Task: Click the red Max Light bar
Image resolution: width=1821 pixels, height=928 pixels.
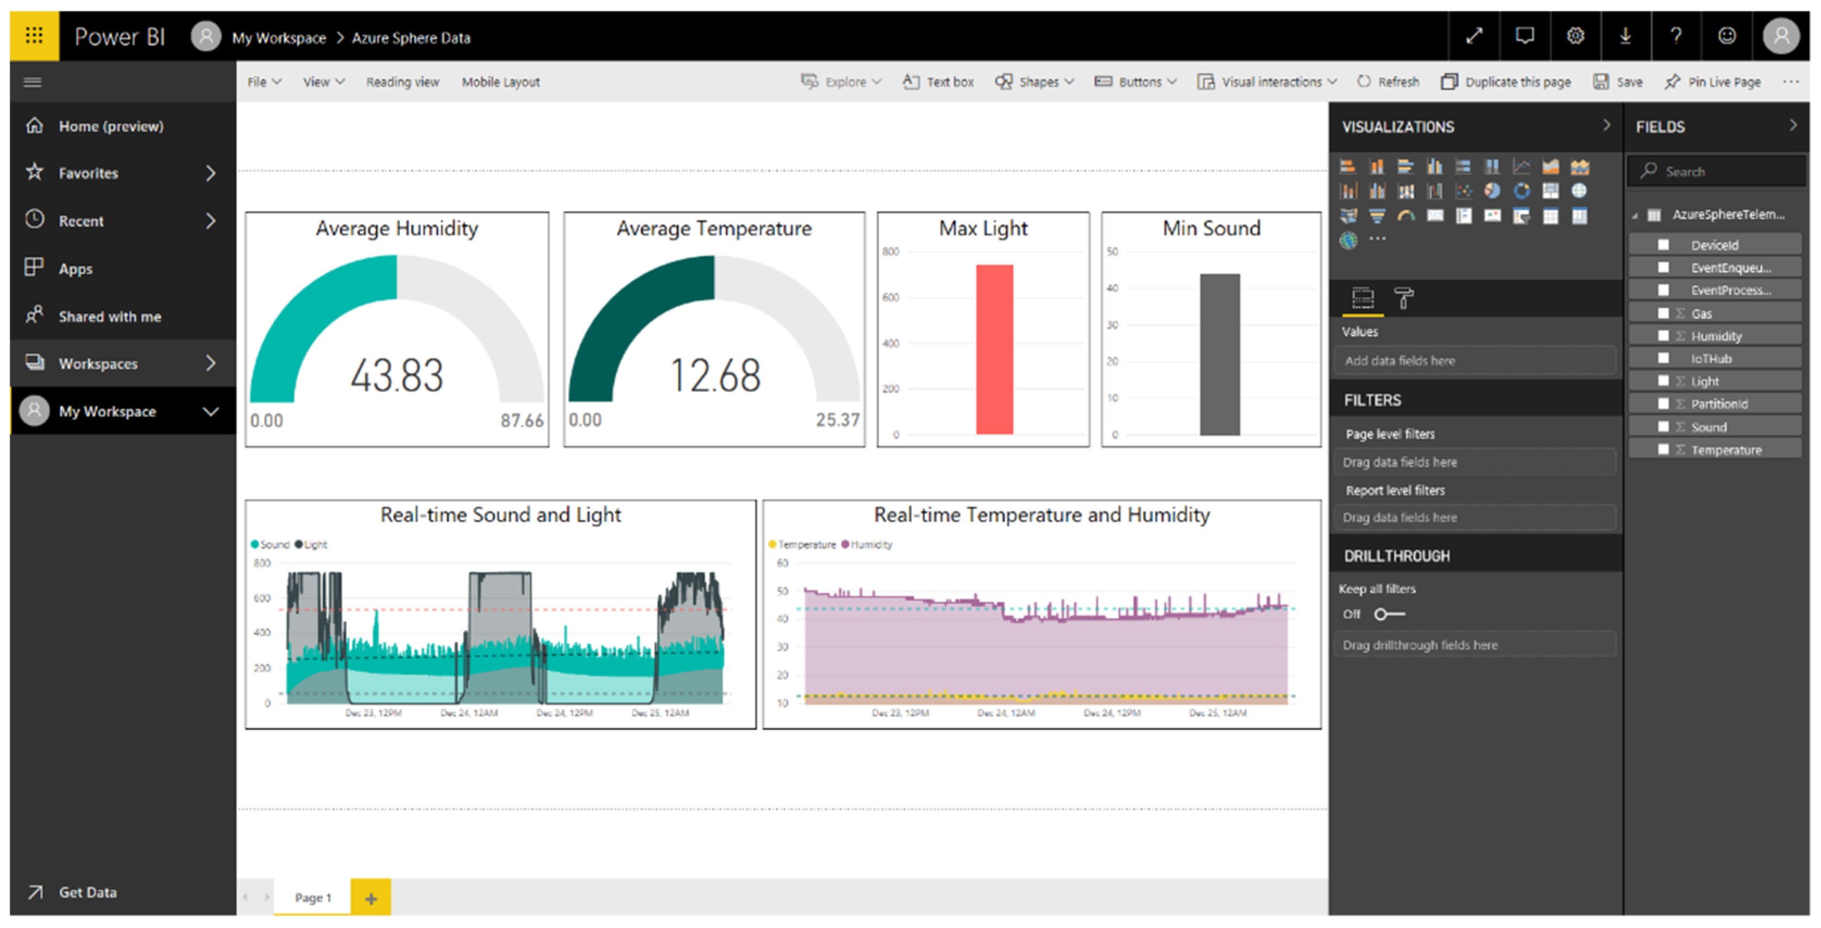Action: pos(994,349)
